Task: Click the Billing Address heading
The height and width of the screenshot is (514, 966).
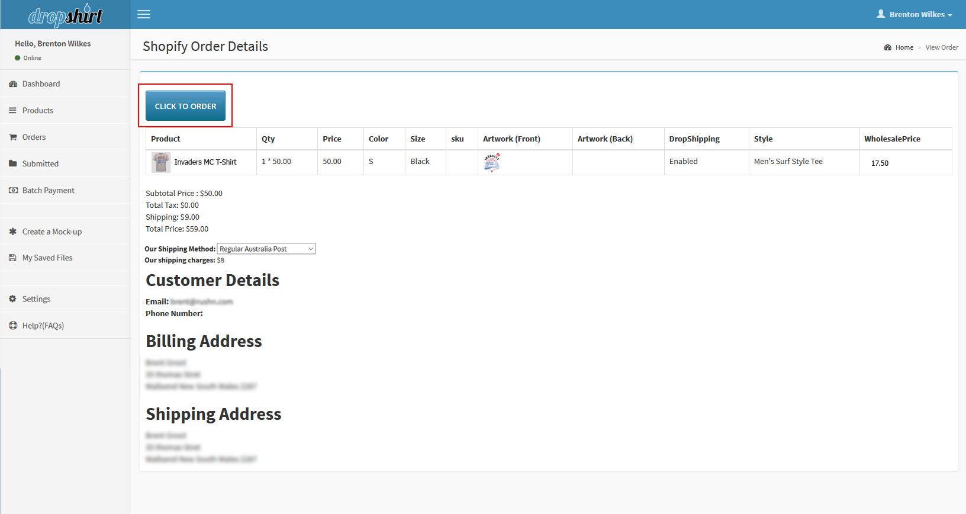Action: (x=204, y=342)
